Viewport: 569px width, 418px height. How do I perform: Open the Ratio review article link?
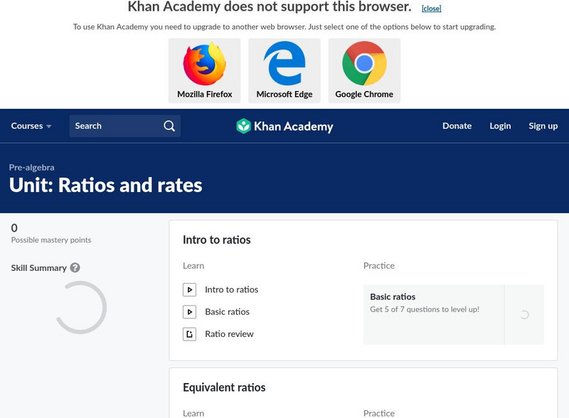(x=229, y=334)
